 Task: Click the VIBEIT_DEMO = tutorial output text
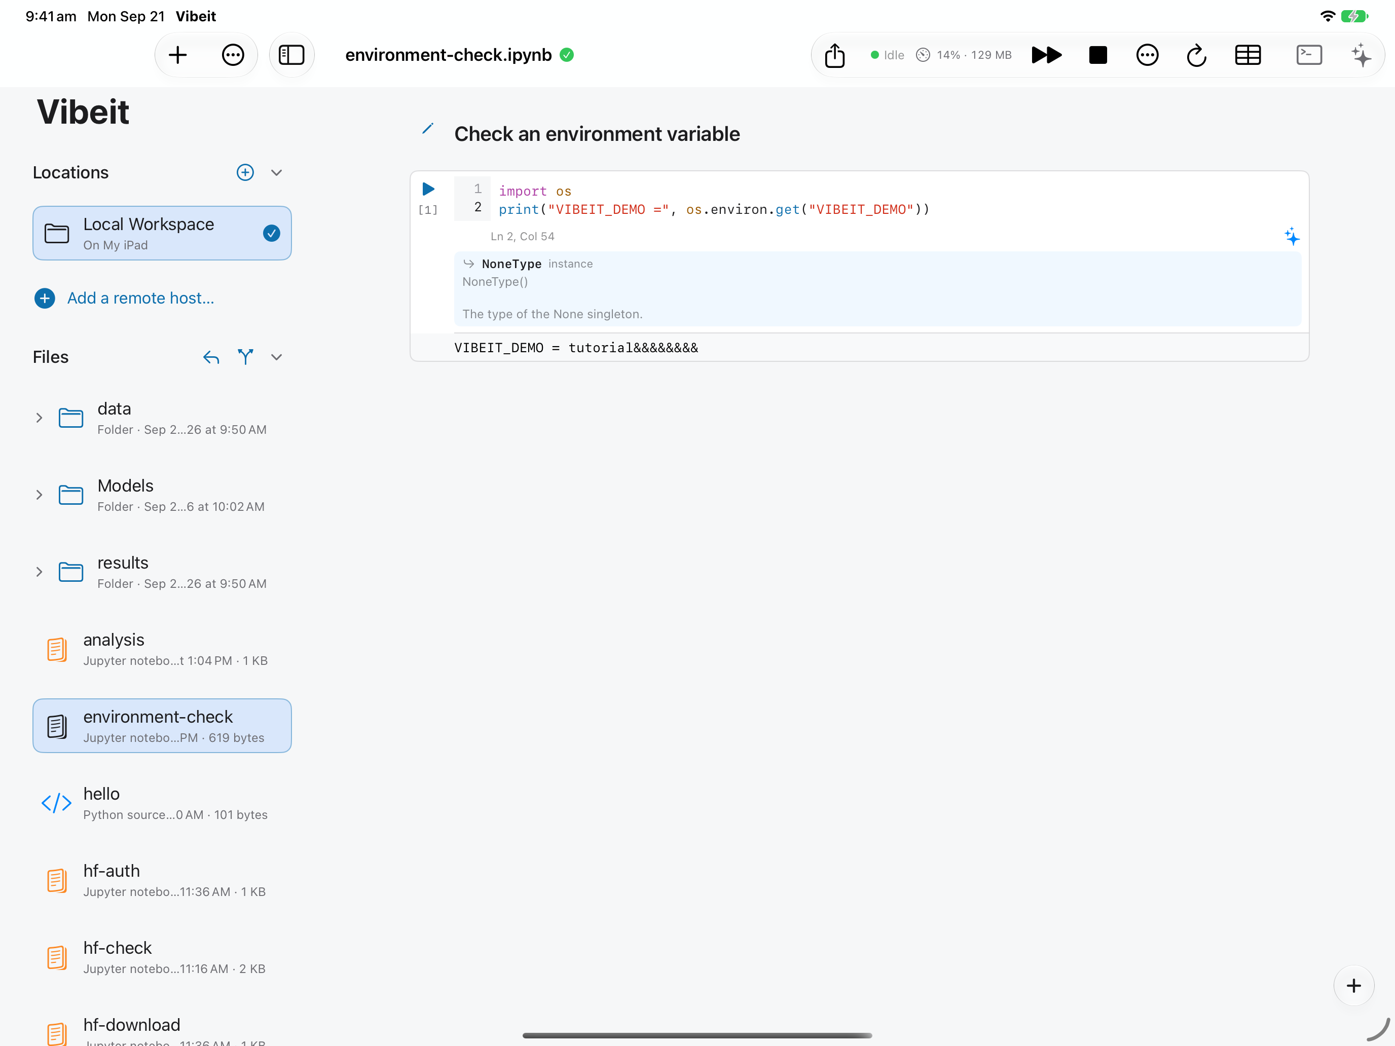[576, 348]
